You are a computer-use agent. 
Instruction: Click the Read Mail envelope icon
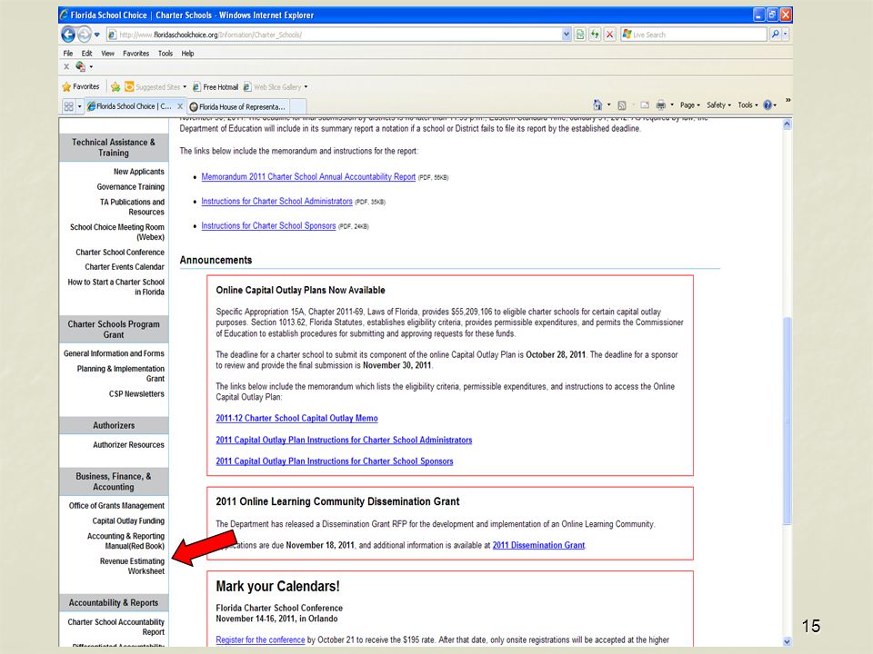(645, 105)
